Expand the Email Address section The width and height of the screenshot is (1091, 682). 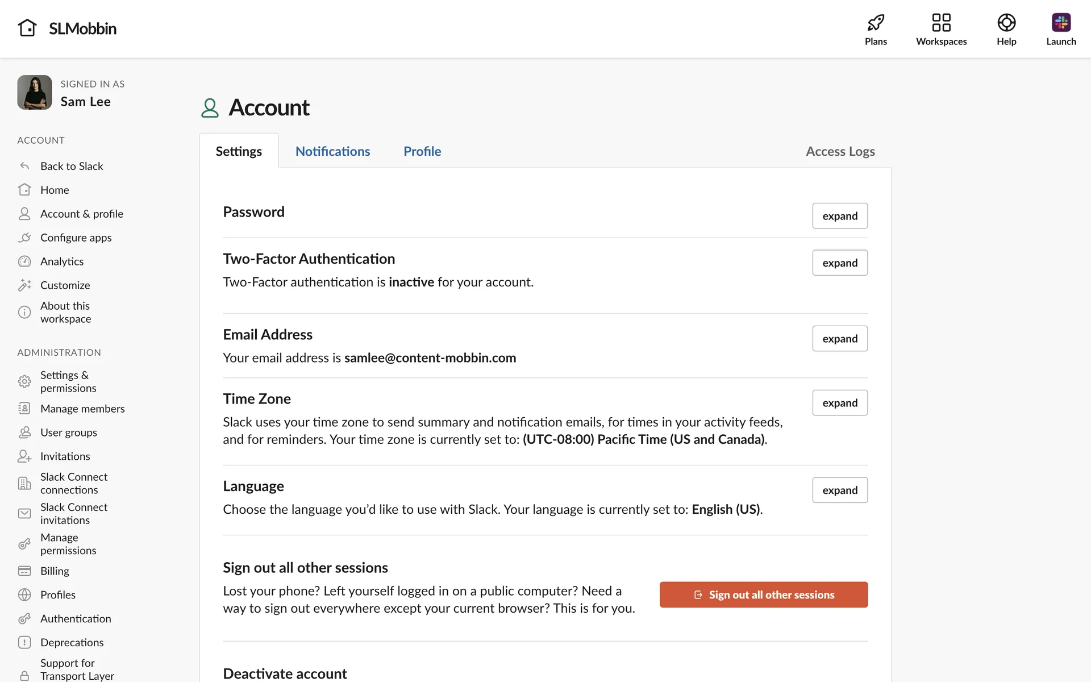tap(840, 339)
